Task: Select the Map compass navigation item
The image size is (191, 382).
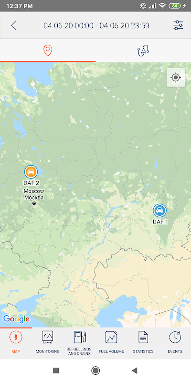Action: click(16, 342)
